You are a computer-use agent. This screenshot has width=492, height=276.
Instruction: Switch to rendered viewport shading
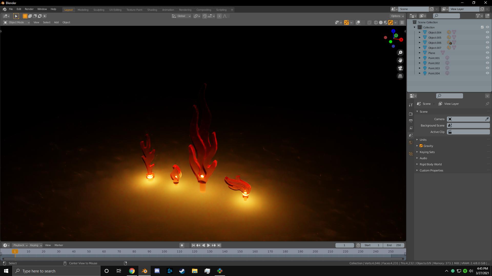(391, 22)
